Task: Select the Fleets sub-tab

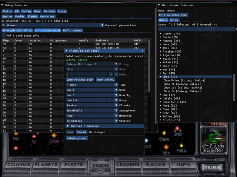Action: [x=32, y=16]
